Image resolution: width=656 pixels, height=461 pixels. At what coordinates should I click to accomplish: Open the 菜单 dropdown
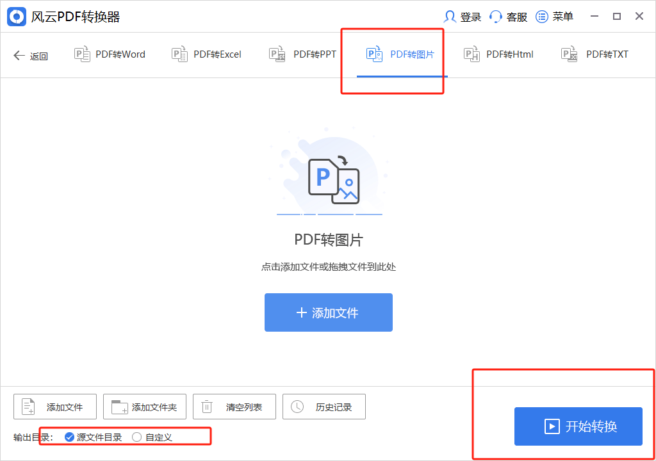[554, 16]
